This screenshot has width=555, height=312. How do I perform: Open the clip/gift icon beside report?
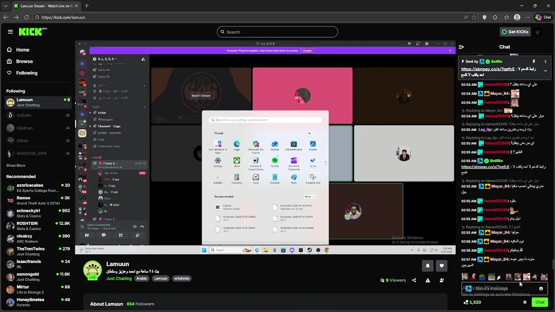[441, 280]
